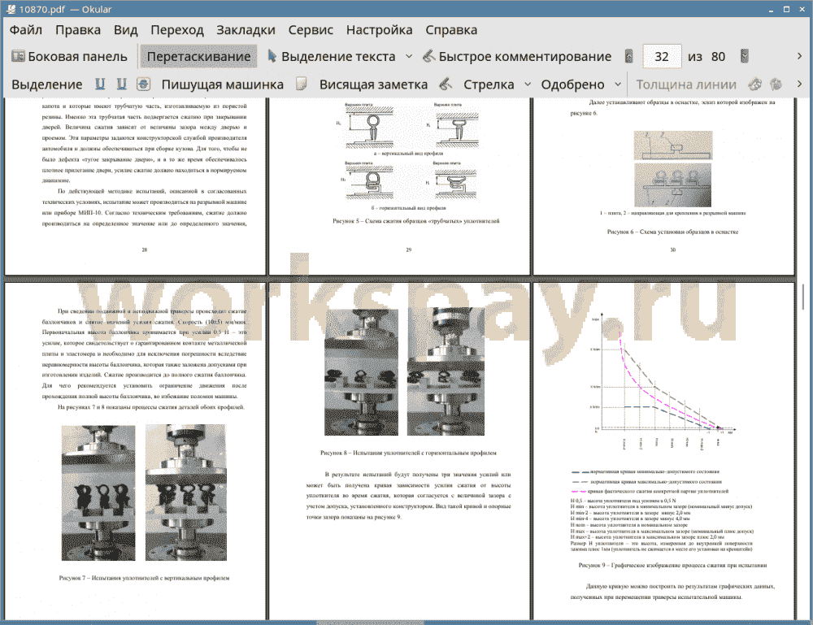Go to previous page arrow icon
The height and width of the screenshot is (625, 813).
629,57
